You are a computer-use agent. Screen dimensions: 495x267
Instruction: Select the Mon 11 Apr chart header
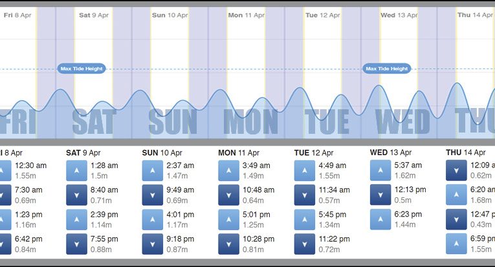coord(245,15)
